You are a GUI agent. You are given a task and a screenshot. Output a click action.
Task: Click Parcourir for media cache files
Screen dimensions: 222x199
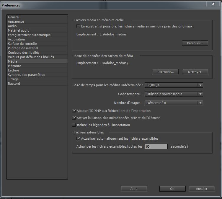pos(195,43)
